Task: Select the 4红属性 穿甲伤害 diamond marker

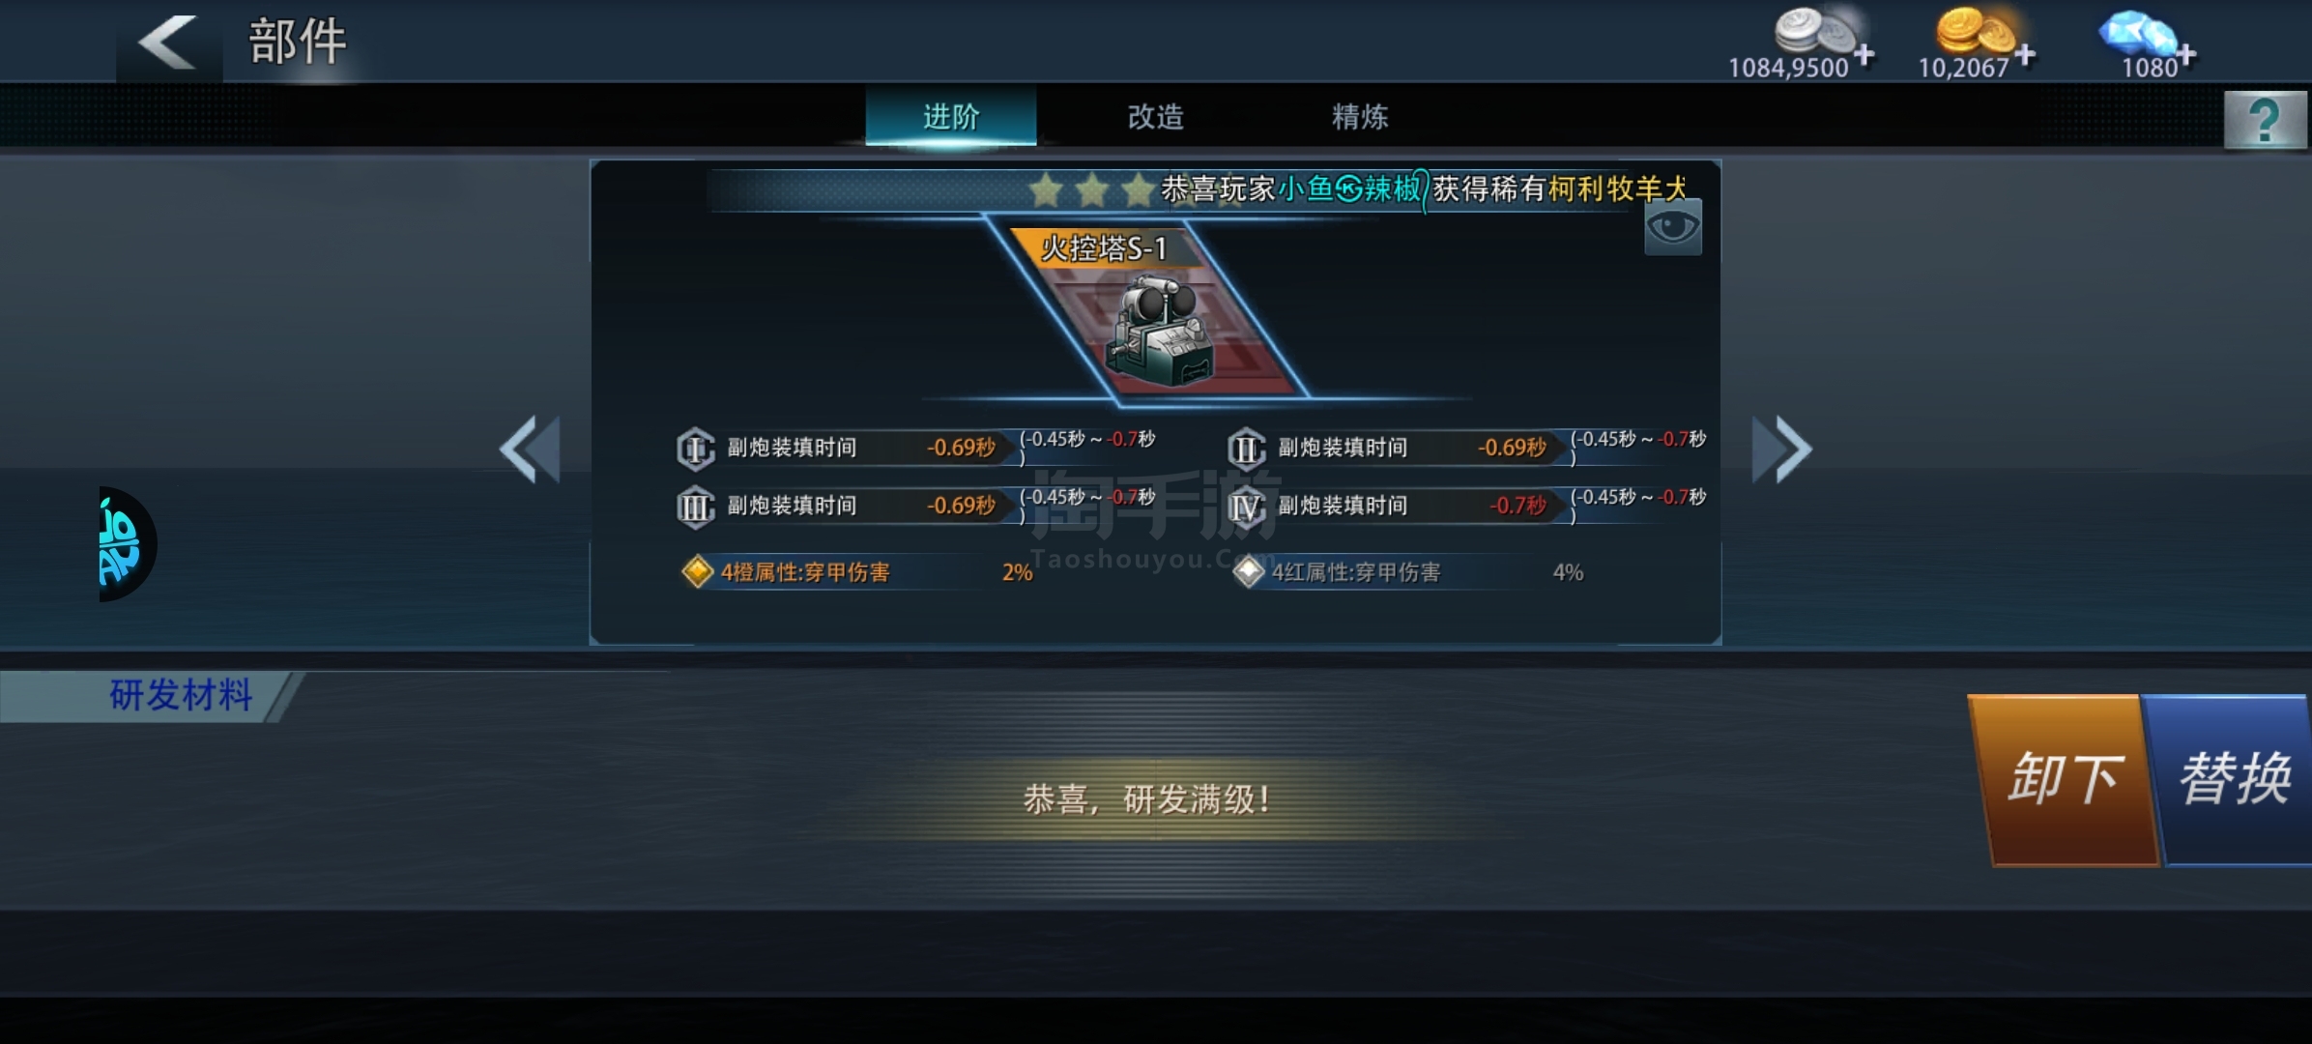Action: click(1248, 571)
